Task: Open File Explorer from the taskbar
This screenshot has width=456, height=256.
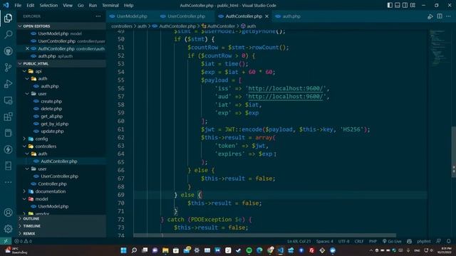Action: coord(165,250)
